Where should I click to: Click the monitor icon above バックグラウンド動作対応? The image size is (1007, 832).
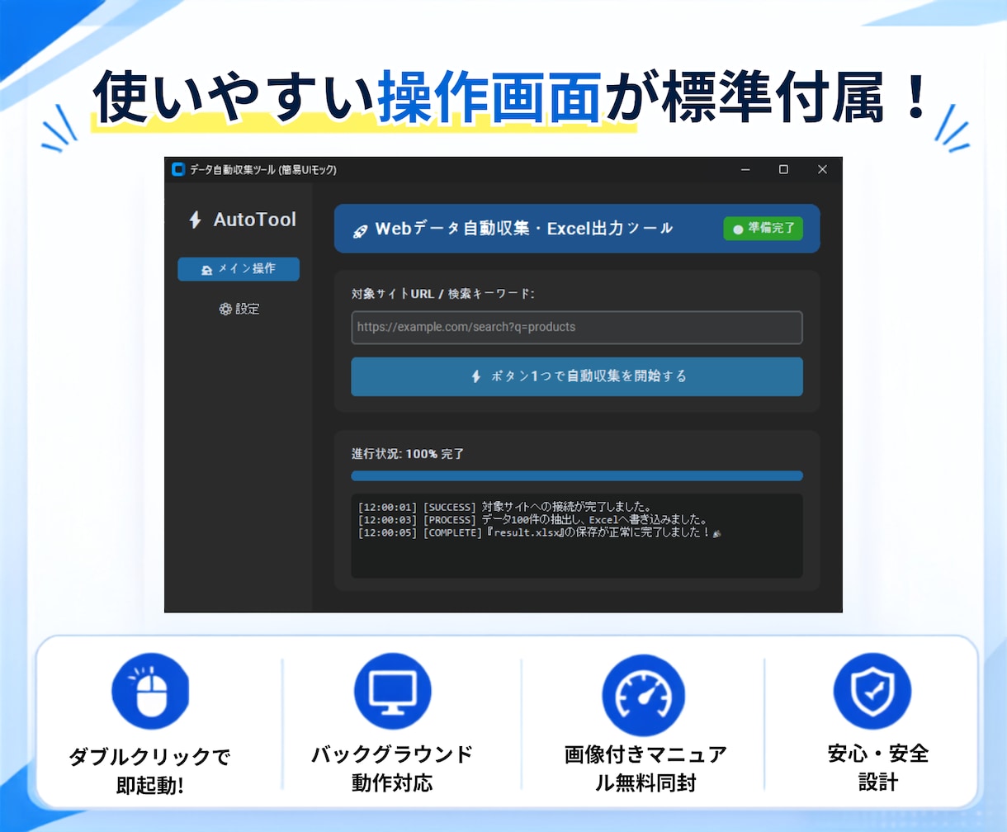point(393,691)
